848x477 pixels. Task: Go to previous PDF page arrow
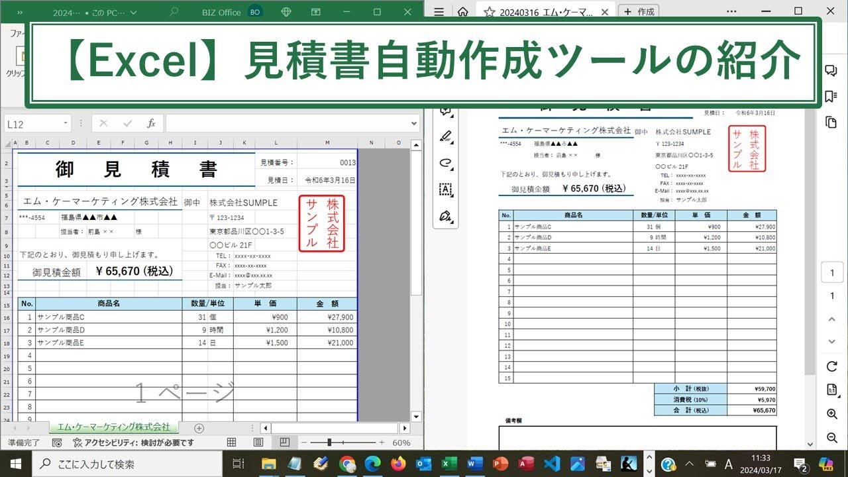[x=832, y=319]
